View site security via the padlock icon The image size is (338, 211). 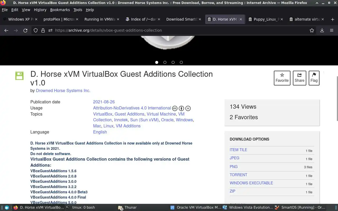(43, 30)
